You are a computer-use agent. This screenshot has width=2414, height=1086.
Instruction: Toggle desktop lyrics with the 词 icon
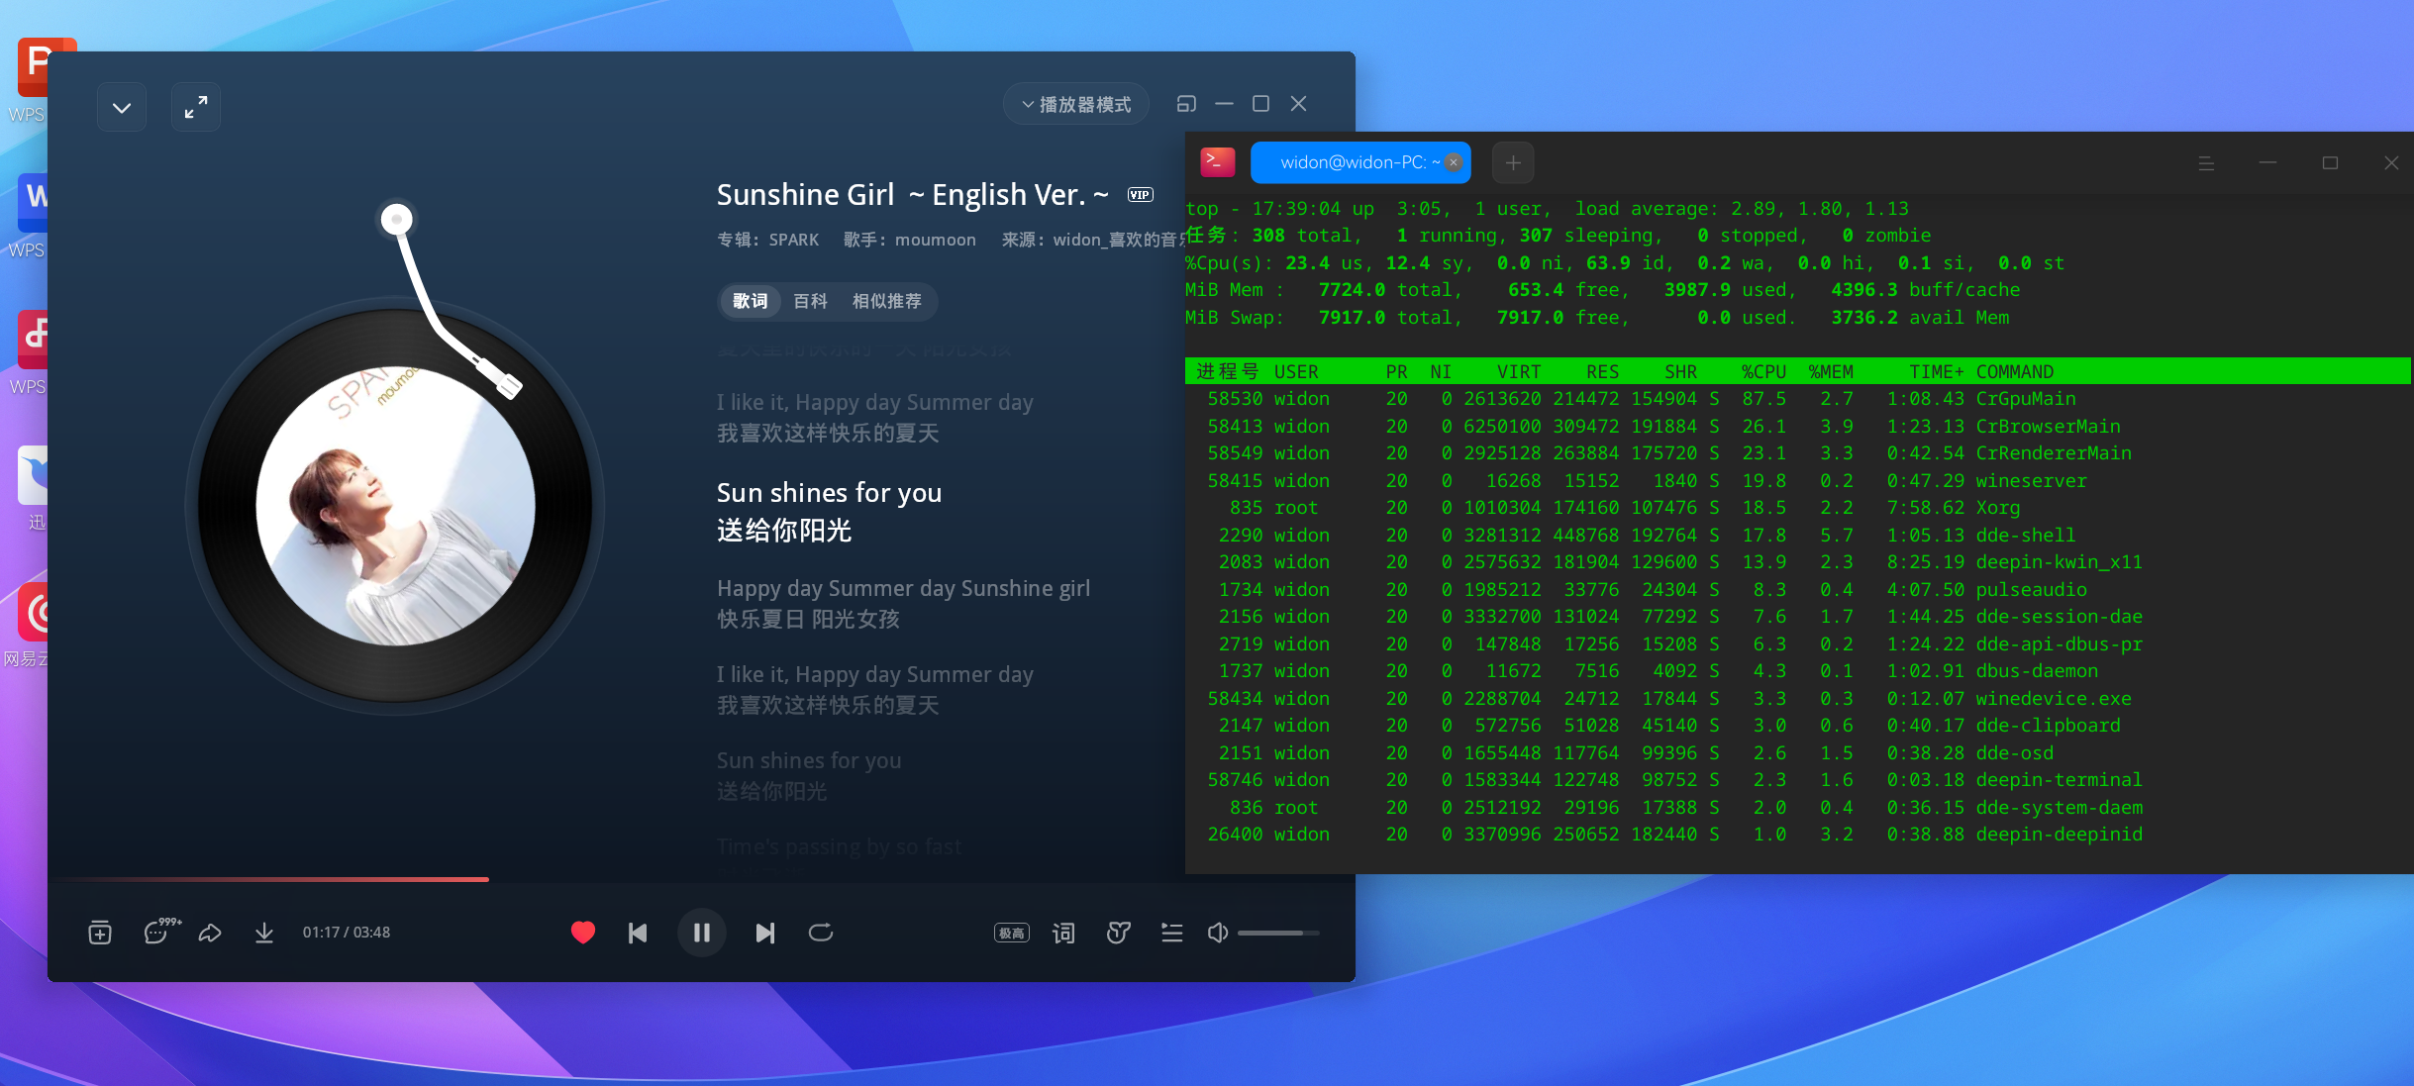(1063, 933)
